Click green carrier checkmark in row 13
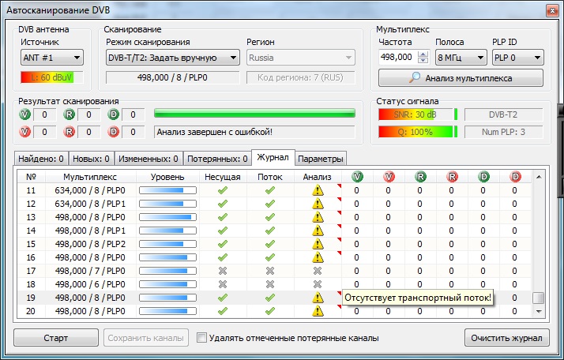This screenshot has height=360, width=564. click(222, 217)
